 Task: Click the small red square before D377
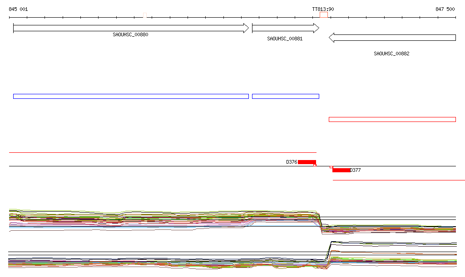point(331,167)
